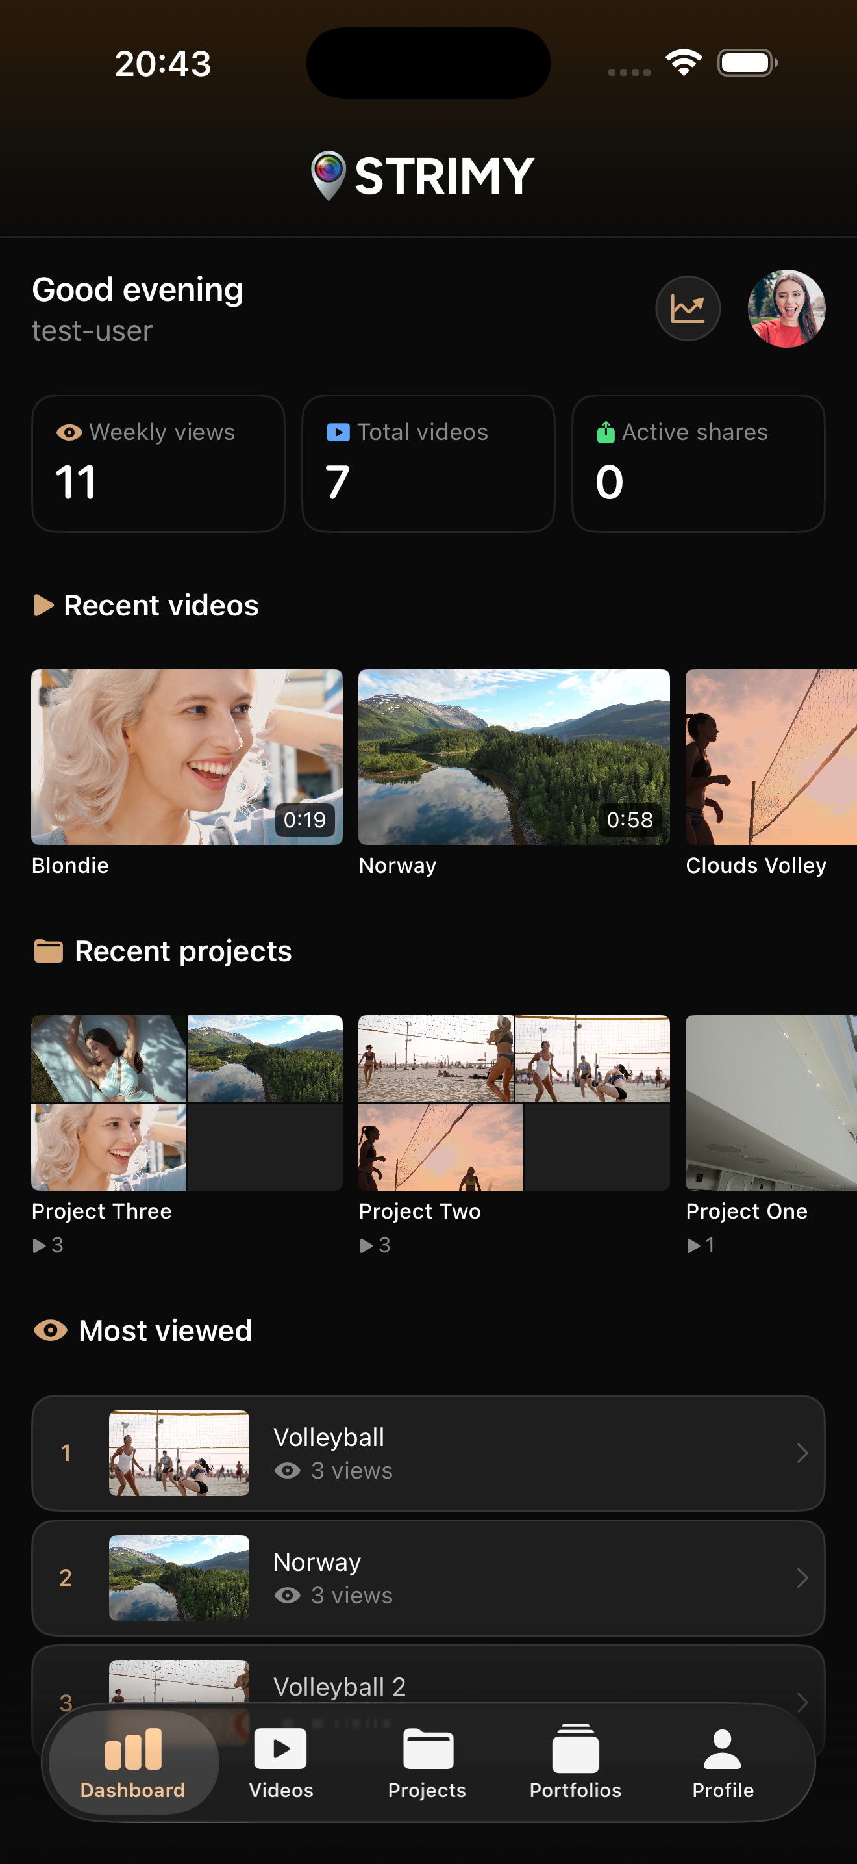This screenshot has height=1864, width=857.
Task: Tap the Most viewed eye icon
Action: (51, 1330)
